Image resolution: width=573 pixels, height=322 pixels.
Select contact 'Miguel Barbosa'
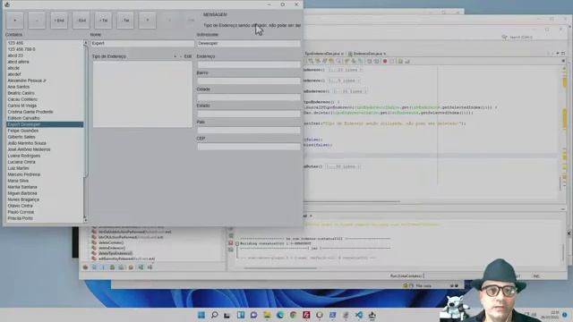point(45,193)
